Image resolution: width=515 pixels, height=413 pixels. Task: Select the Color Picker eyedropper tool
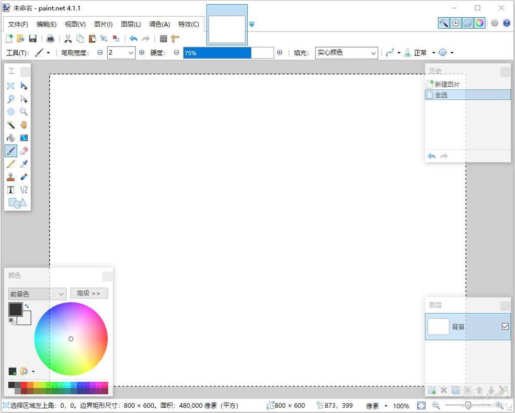pos(24,164)
